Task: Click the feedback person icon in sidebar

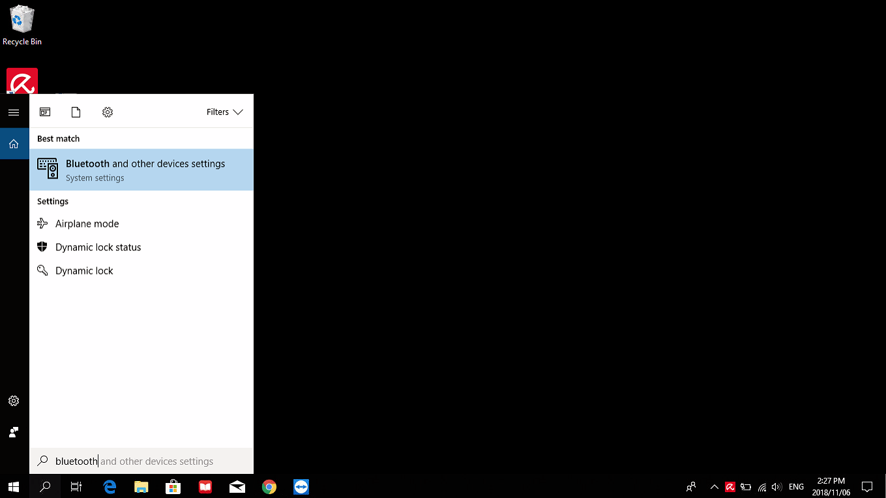Action: click(x=14, y=432)
